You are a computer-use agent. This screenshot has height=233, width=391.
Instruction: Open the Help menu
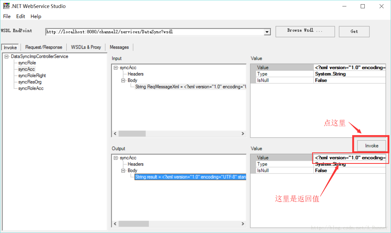tap(36, 16)
